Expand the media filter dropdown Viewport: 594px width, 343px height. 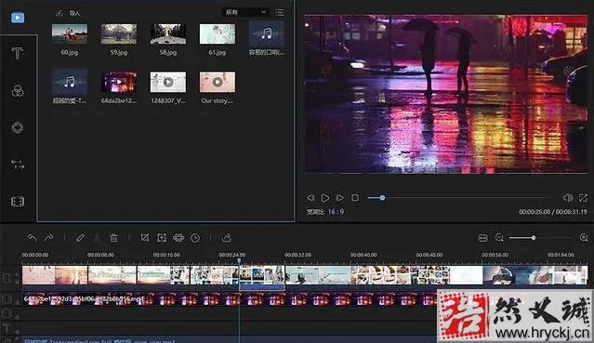(x=245, y=12)
